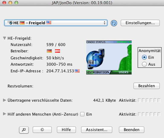Click the German flag under Betreiber
Screen dimensions: 164x138
49,51
